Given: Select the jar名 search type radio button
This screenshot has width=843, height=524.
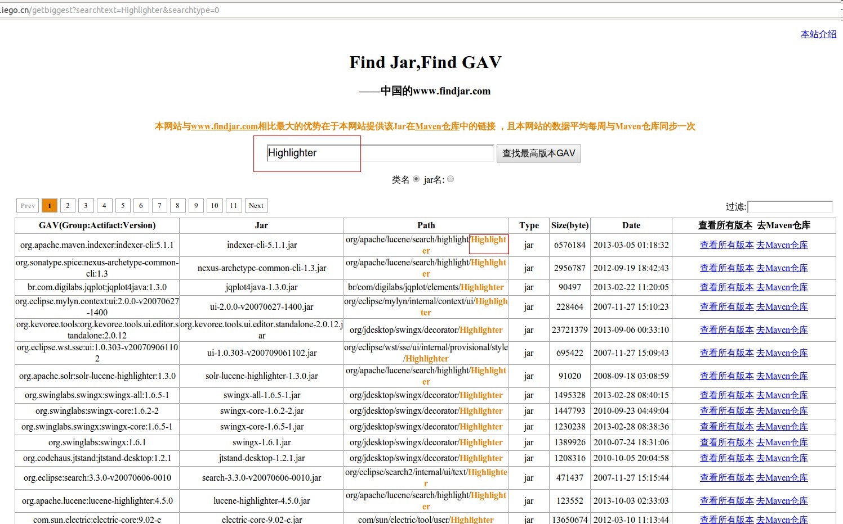Looking at the screenshot, I should [x=450, y=178].
